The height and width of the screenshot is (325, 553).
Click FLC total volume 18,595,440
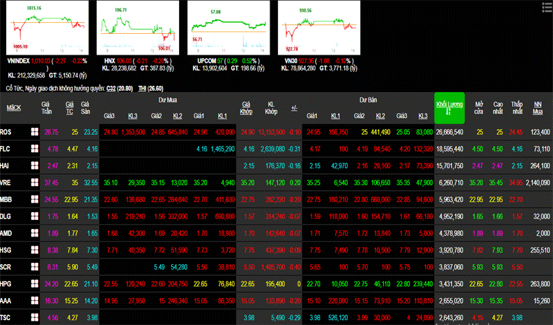(x=450, y=149)
